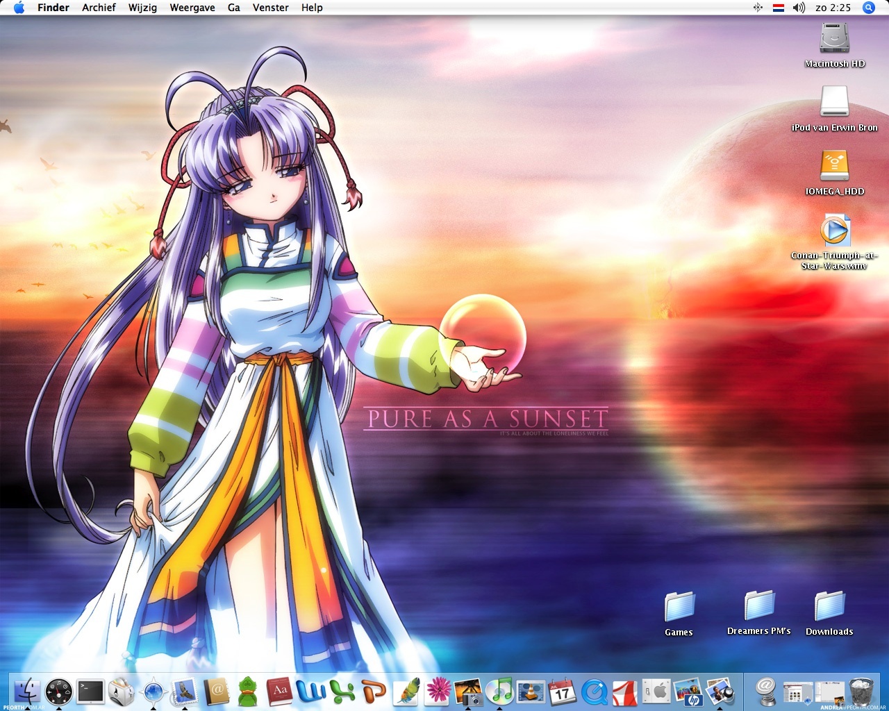889x711 pixels.
Task: Launch the HP photo application icon
Action: [688, 692]
